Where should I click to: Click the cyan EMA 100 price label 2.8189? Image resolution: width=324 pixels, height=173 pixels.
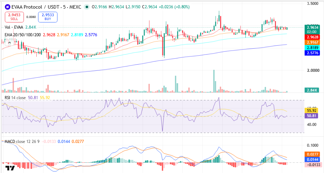pyautogui.click(x=312, y=48)
